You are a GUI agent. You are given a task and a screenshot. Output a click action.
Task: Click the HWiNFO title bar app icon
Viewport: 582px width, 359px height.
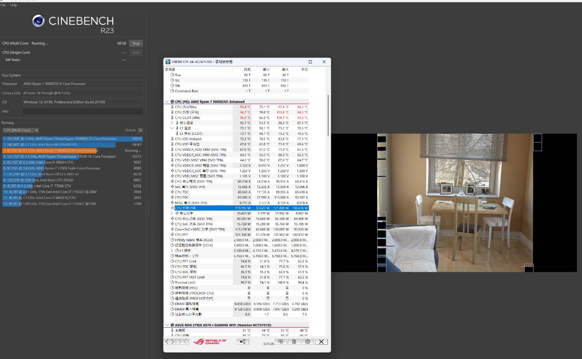click(x=168, y=62)
